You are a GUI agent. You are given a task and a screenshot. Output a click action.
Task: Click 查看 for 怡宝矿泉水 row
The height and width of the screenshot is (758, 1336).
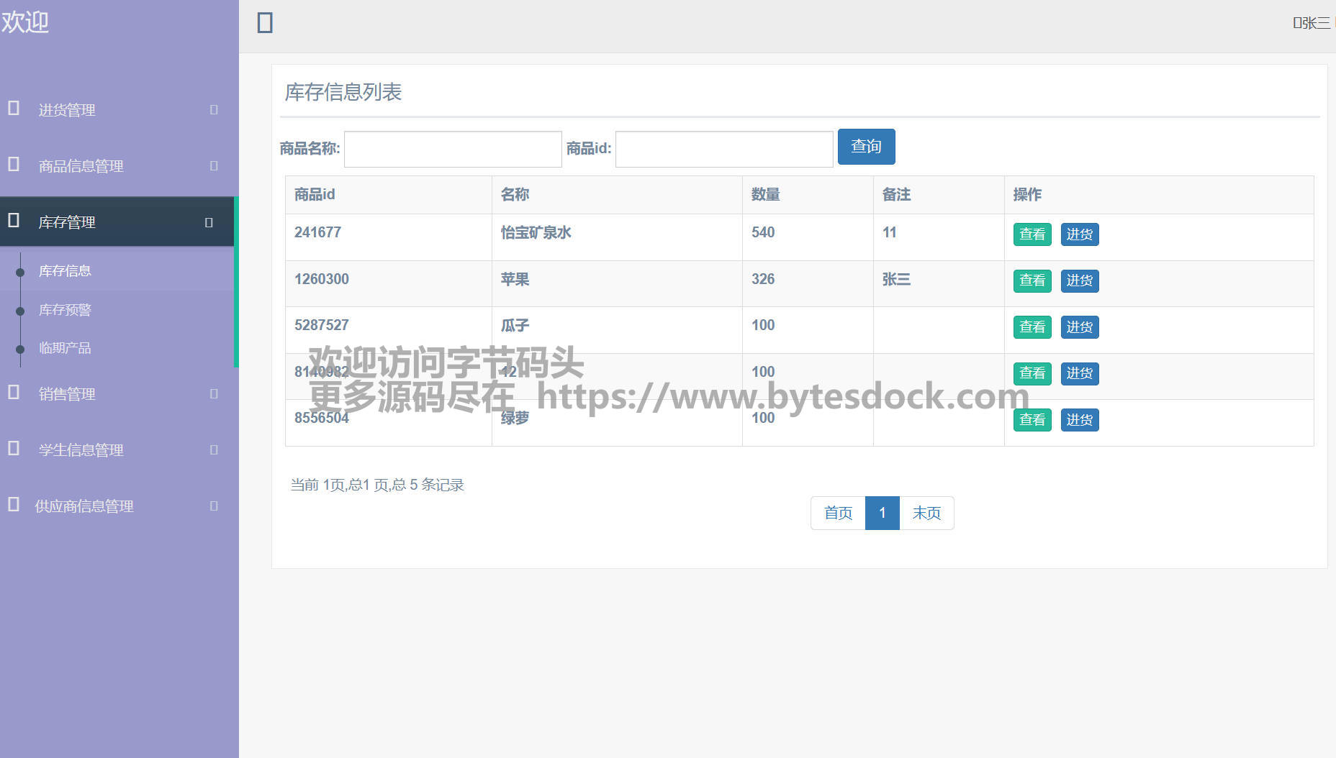click(1032, 234)
